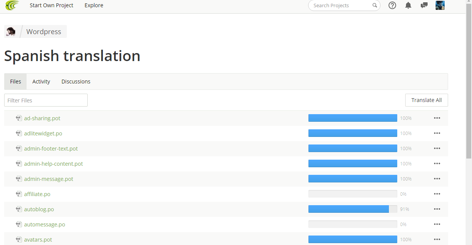Image resolution: width=472 pixels, height=245 pixels.
Task: Click the project owner avatar thumbnail
Action: [x=11, y=31]
